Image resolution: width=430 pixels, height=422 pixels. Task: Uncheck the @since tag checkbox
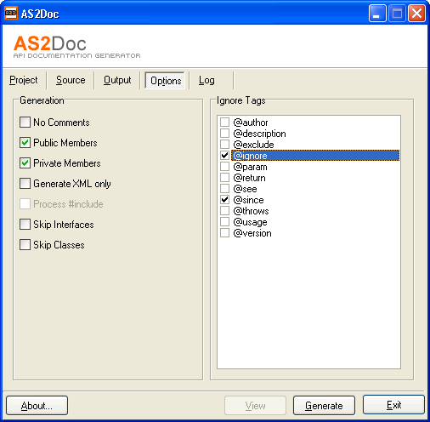point(224,200)
